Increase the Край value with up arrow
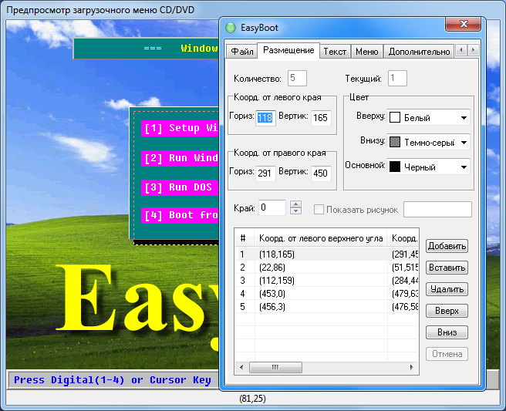The image size is (506, 411). point(295,204)
